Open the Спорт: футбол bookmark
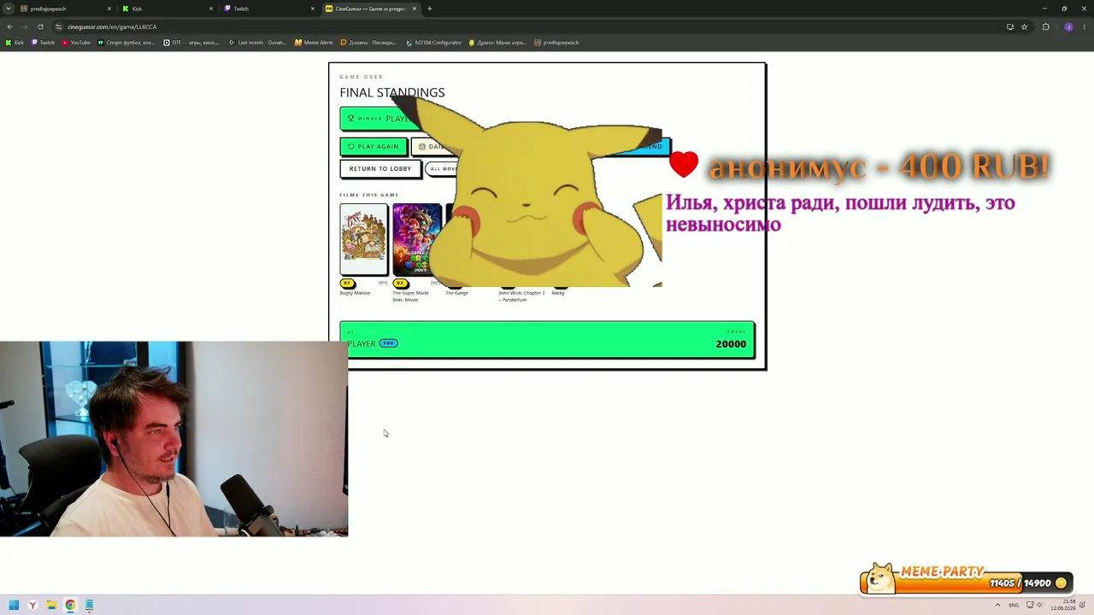1094x615 pixels. pos(126,43)
